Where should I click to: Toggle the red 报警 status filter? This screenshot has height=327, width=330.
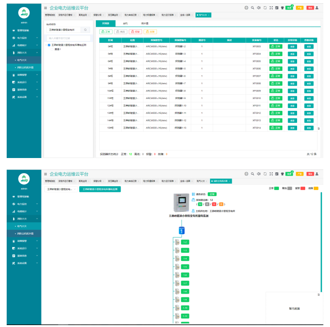point(135,32)
